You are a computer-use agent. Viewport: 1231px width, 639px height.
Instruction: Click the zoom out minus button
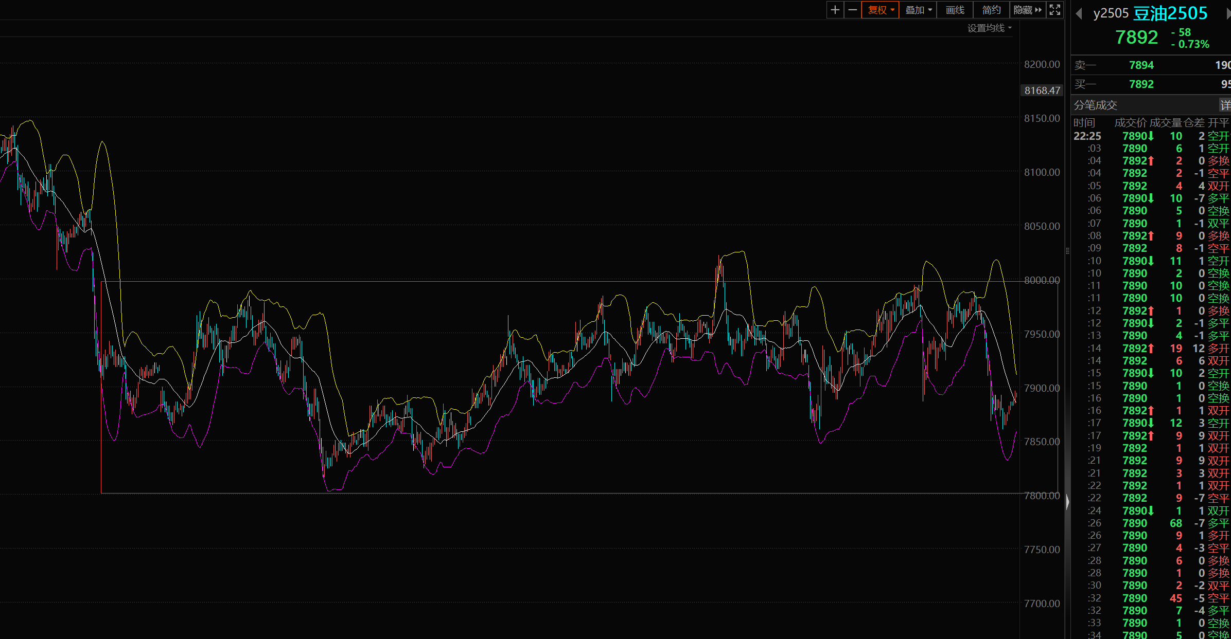click(853, 10)
